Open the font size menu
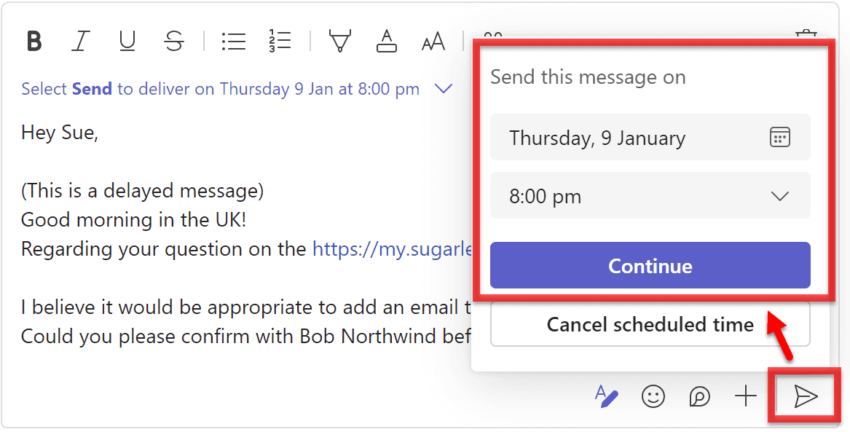 coord(433,42)
